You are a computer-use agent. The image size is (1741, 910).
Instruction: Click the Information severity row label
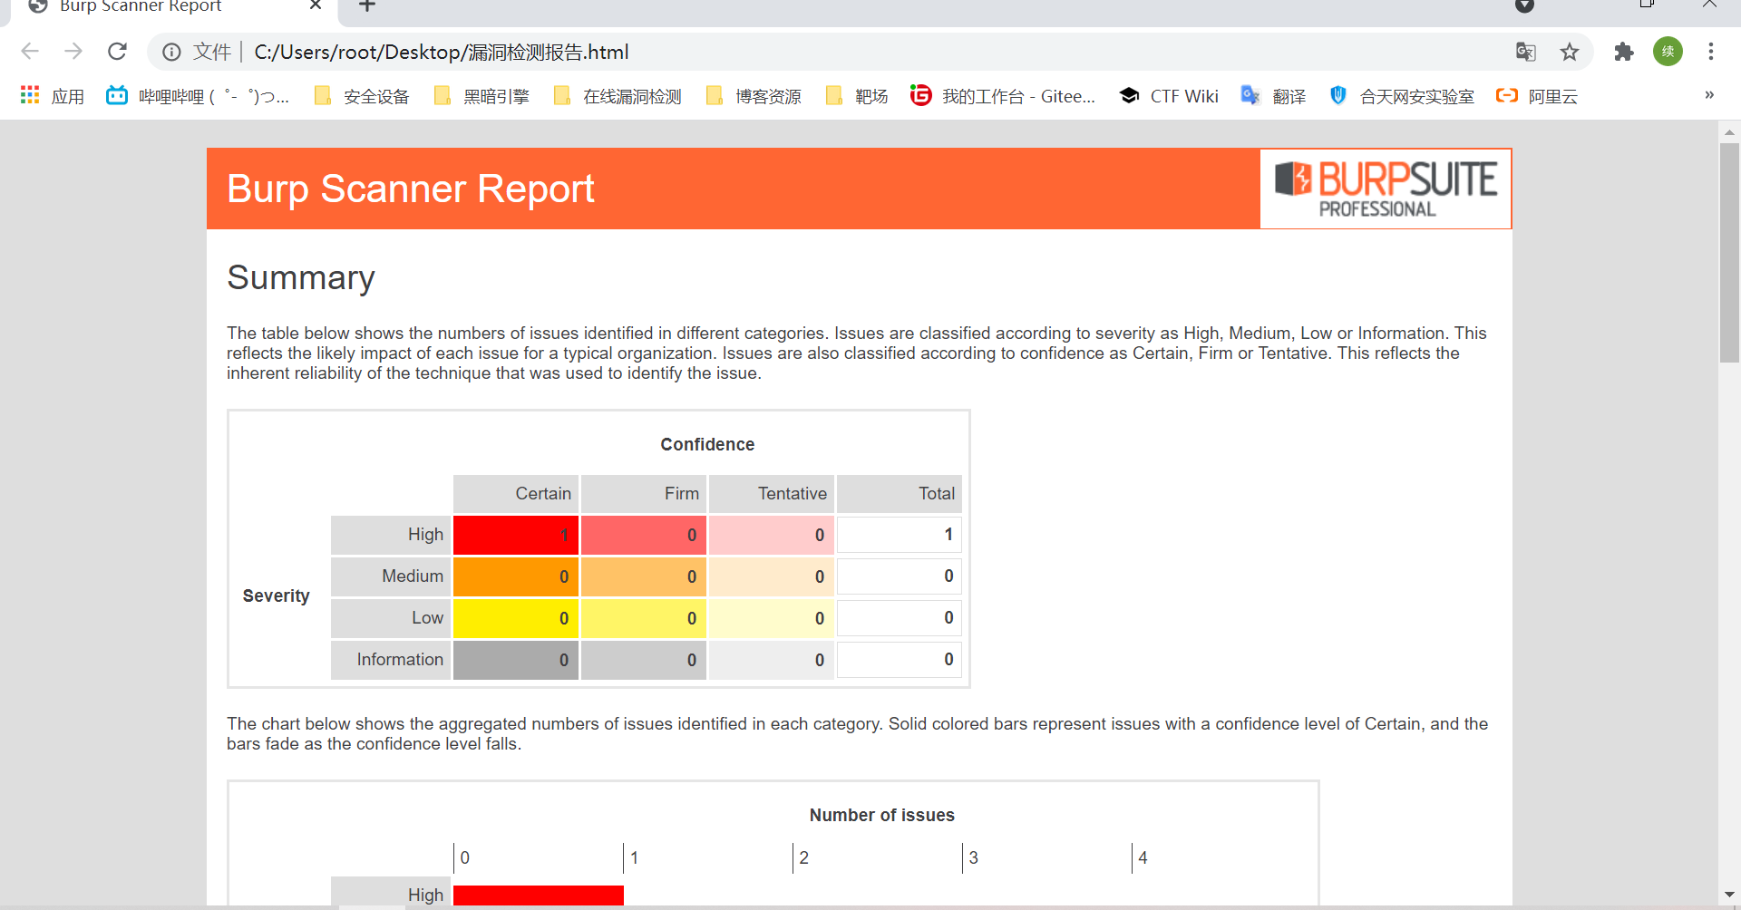click(x=391, y=660)
